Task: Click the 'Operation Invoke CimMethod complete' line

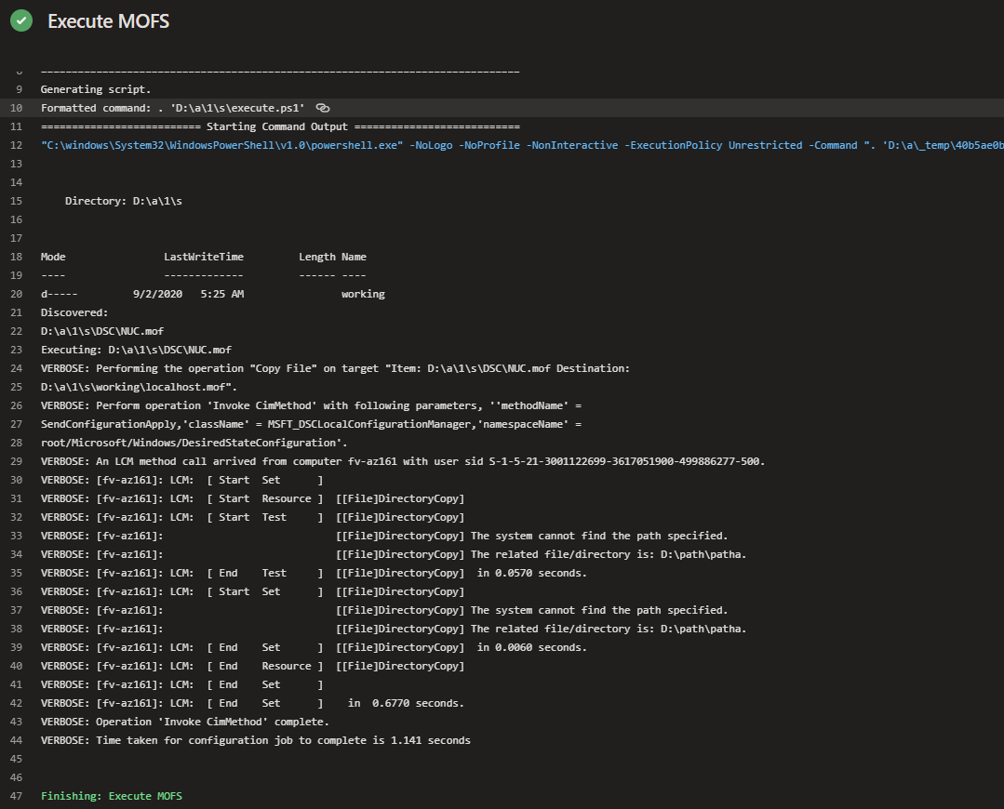Action: [x=185, y=722]
